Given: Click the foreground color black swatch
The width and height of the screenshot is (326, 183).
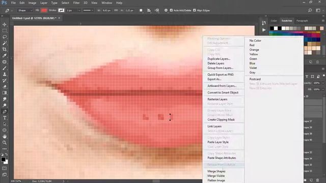Looking at the screenshot, I should pos(3,159).
